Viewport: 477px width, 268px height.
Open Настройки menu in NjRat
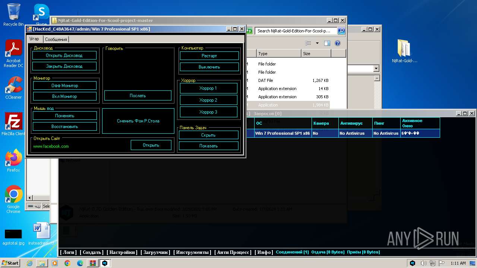point(122,252)
